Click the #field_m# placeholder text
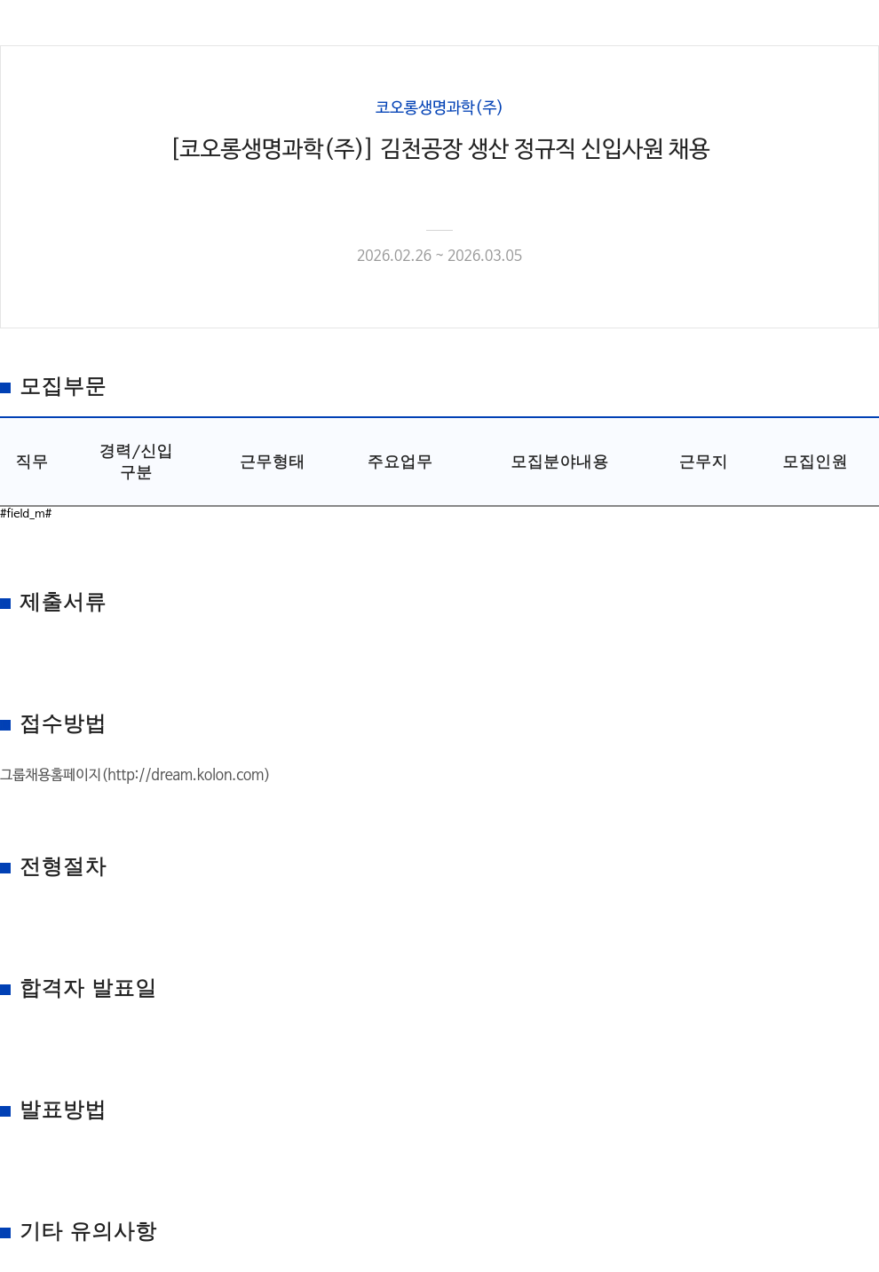 [26, 513]
